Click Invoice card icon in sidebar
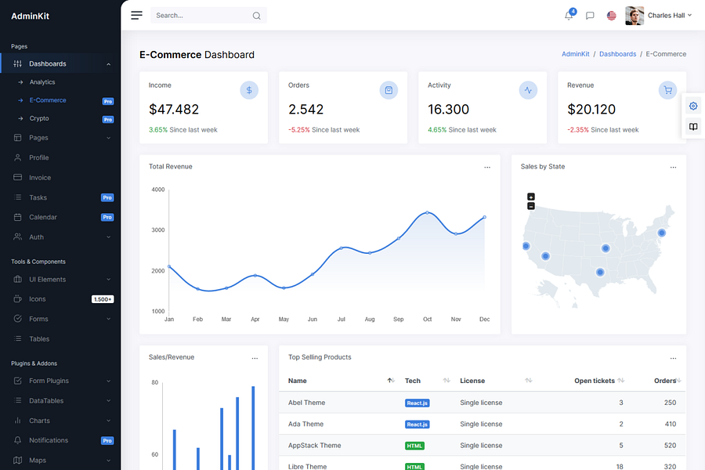Screen dimensions: 705x470 coord(17,178)
